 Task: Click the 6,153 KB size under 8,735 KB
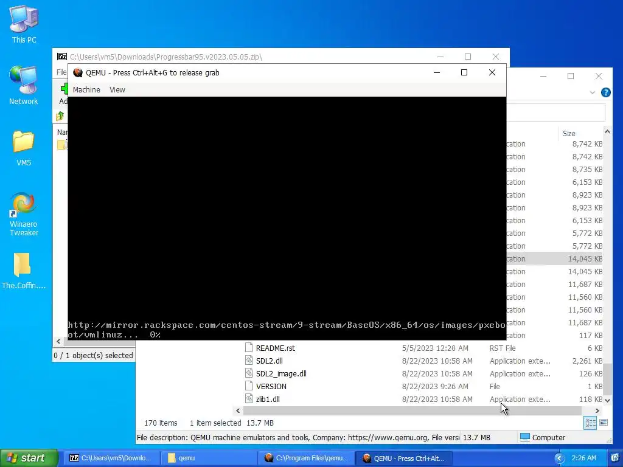click(x=587, y=182)
